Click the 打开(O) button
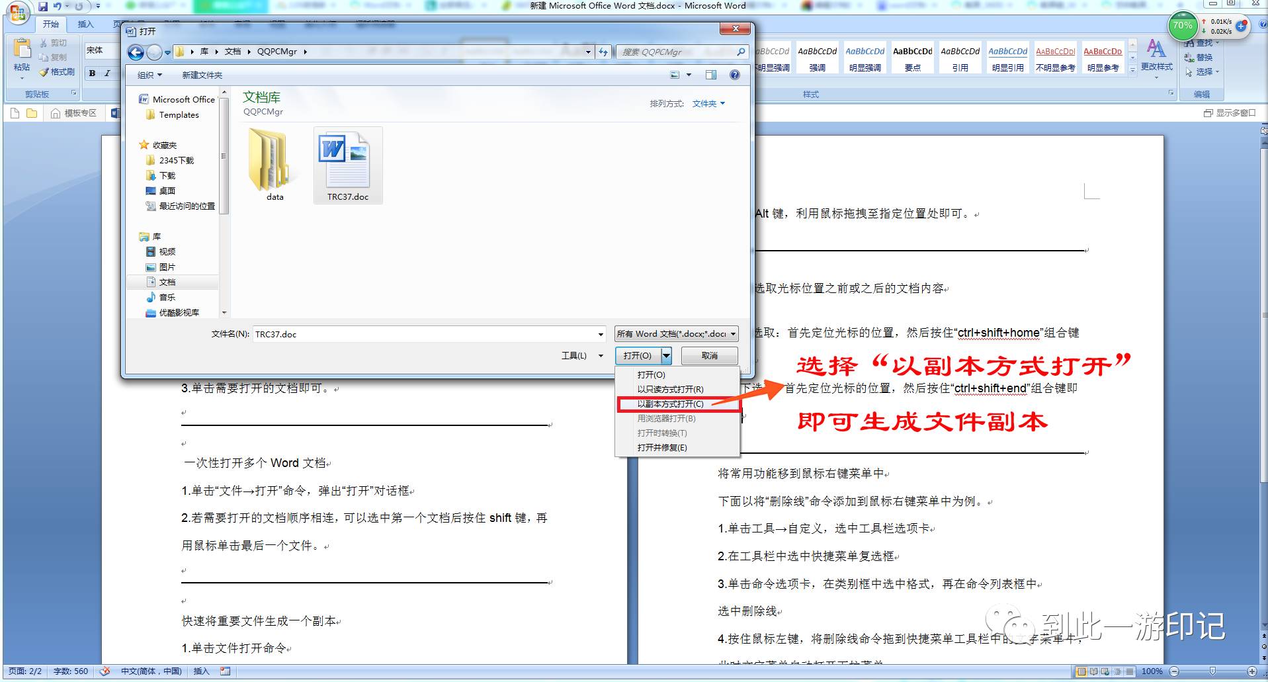1268x682 pixels. [638, 356]
